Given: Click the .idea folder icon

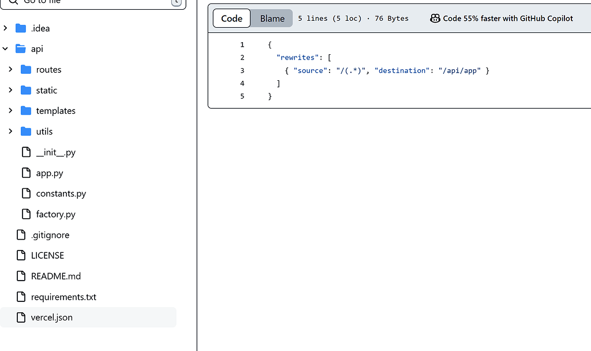Looking at the screenshot, I should [21, 28].
